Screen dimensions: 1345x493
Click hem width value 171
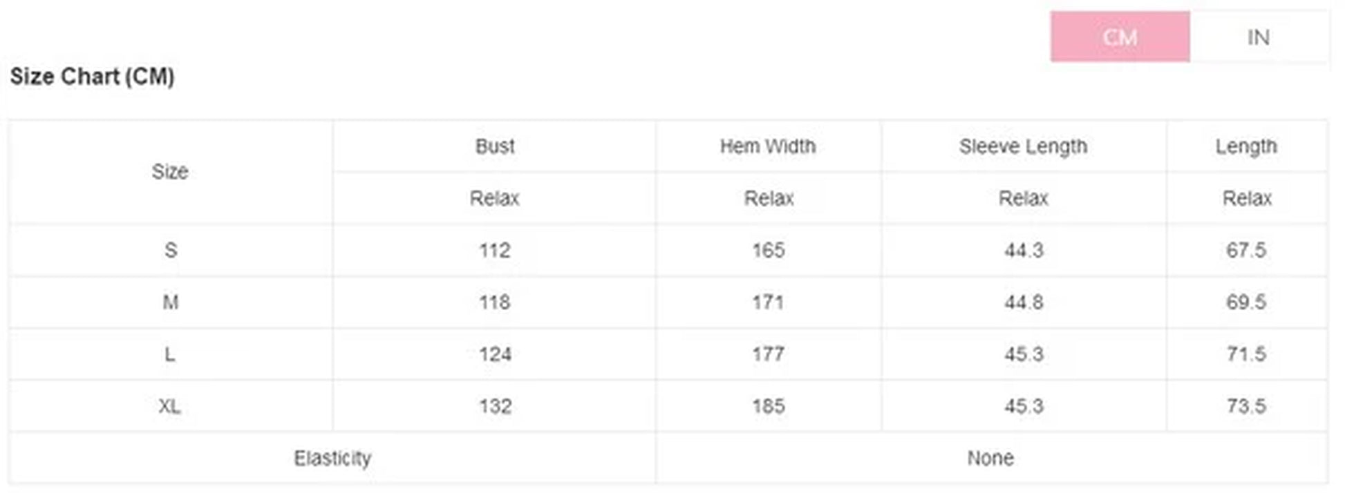point(768,302)
